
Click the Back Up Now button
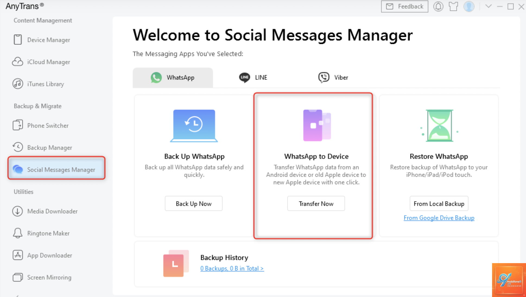tap(194, 204)
